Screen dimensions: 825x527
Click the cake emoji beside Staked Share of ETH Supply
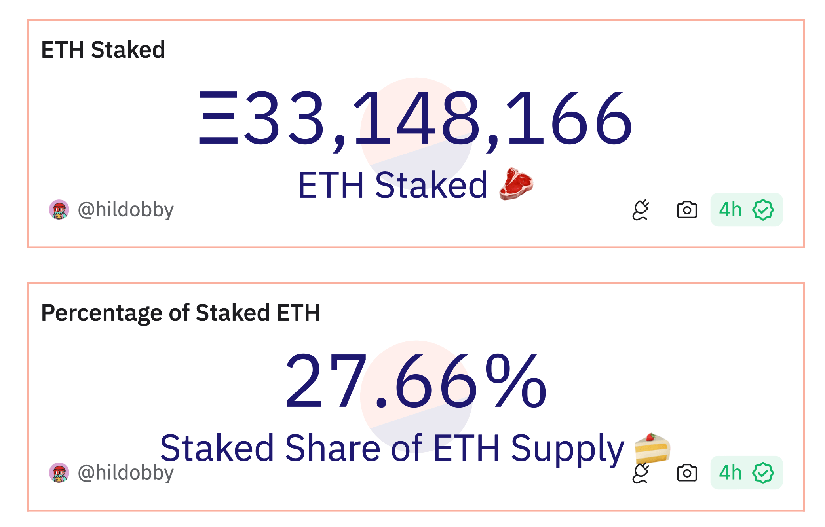(x=652, y=448)
